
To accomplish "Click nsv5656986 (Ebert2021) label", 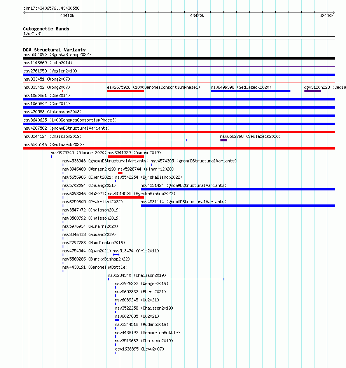I will (x=88, y=178).
